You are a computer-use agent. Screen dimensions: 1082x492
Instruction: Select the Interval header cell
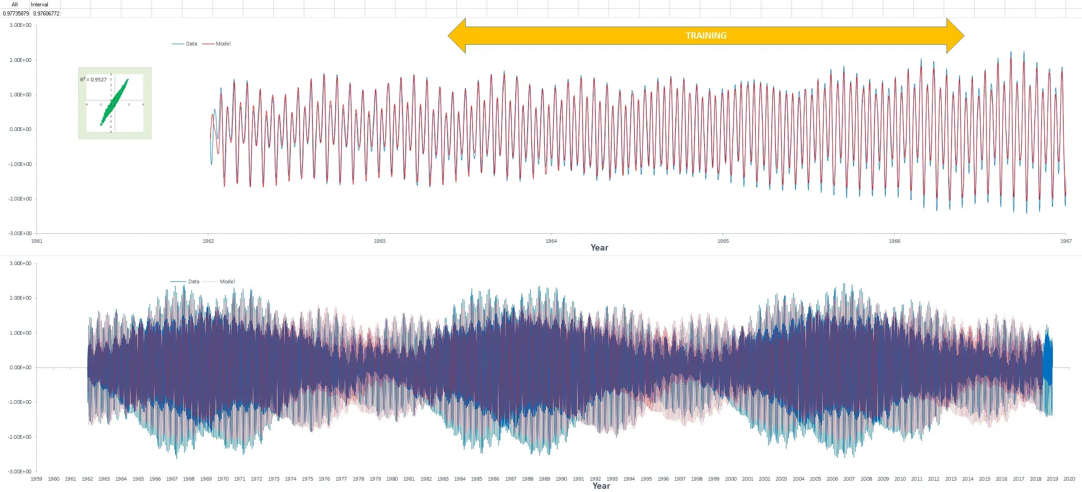tap(40, 4)
